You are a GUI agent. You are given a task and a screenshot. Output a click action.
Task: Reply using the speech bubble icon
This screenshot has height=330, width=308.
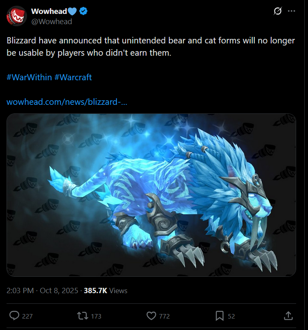point(14,316)
